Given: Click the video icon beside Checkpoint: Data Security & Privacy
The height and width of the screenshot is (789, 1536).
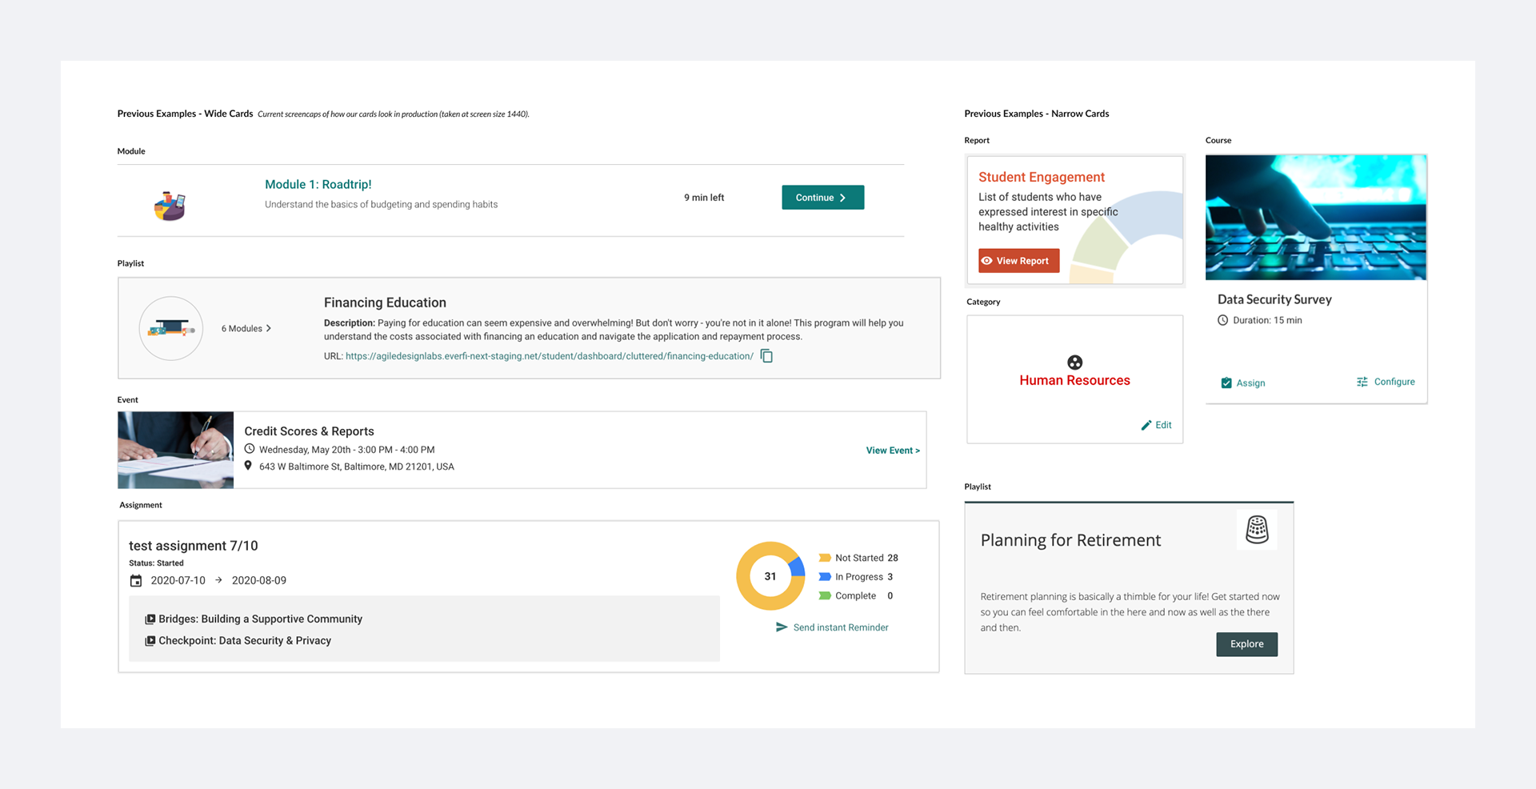Looking at the screenshot, I should [x=150, y=641].
